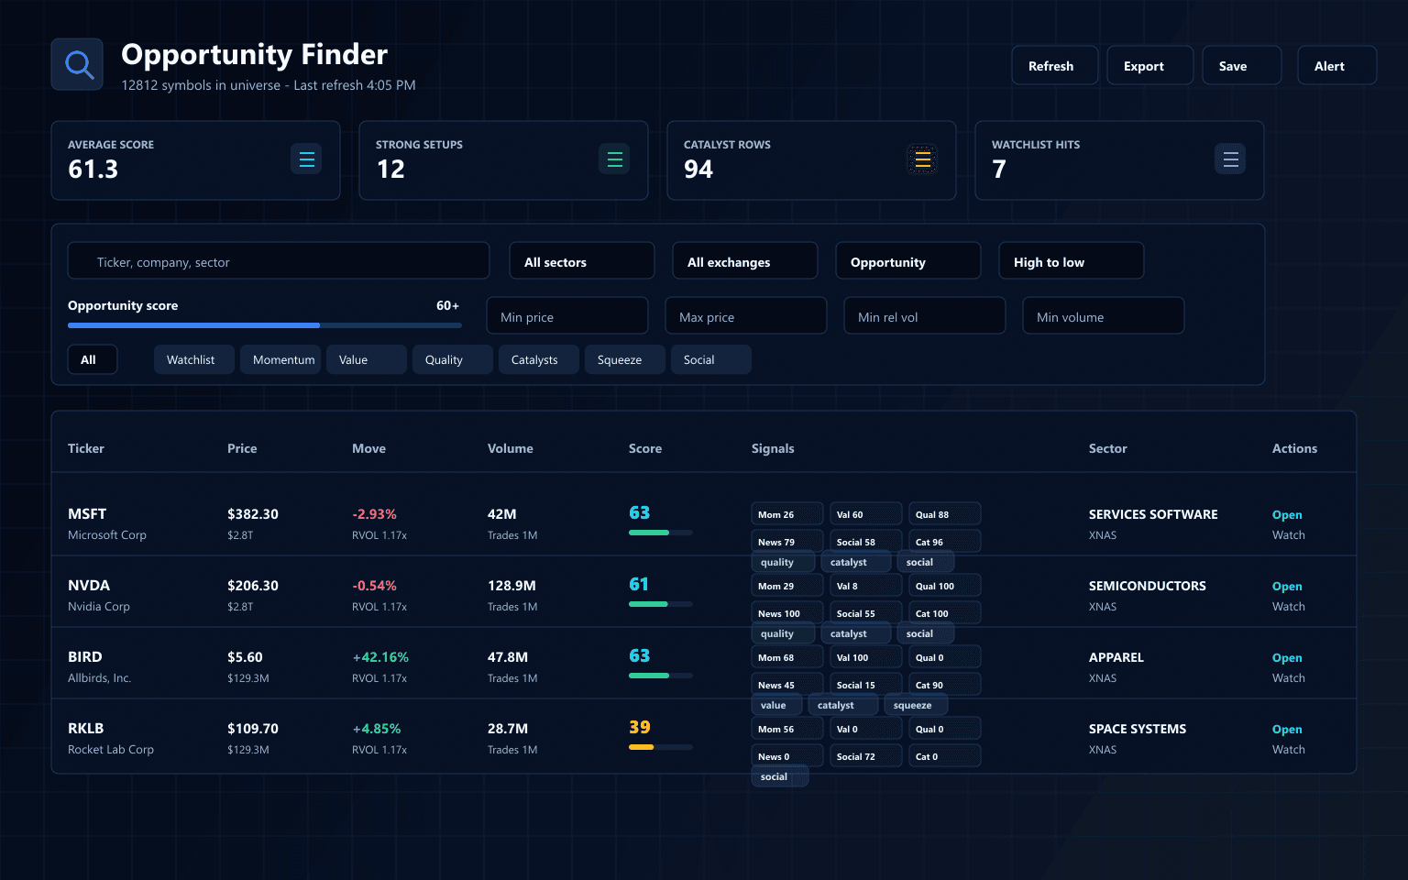Click MSFT's score progress bar

pyautogui.click(x=661, y=533)
